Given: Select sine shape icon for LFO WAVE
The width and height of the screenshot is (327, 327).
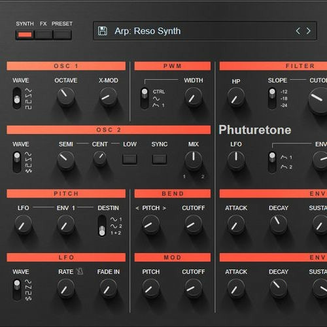Looking at the screenshot, I should tap(28, 281).
